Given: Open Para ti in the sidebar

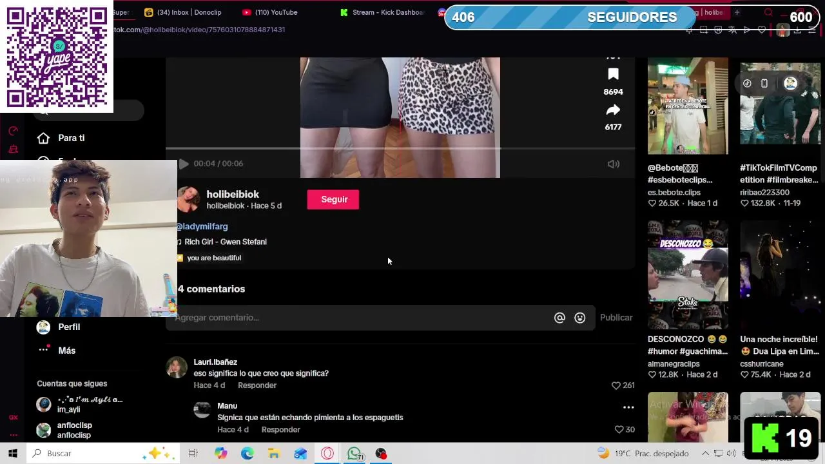Looking at the screenshot, I should pyautogui.click(x=72, y=138).
